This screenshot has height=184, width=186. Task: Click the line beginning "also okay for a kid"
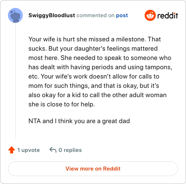click(x=97, y=95)
